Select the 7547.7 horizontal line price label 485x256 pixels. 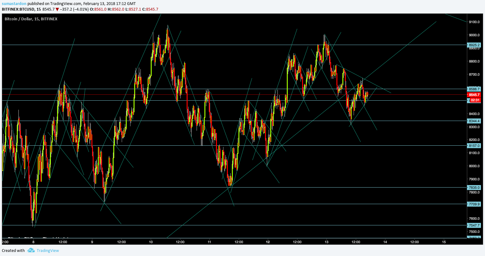(x=474, y=225)
